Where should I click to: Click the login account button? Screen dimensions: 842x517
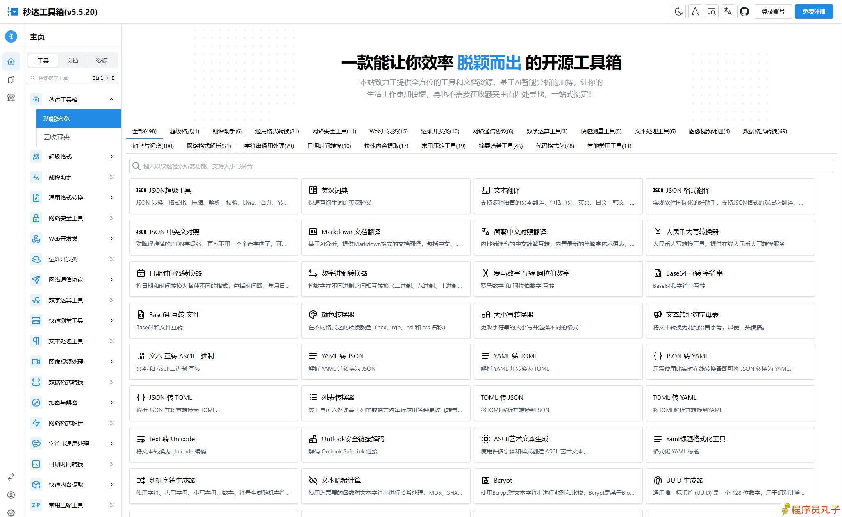tap(773, 11)
